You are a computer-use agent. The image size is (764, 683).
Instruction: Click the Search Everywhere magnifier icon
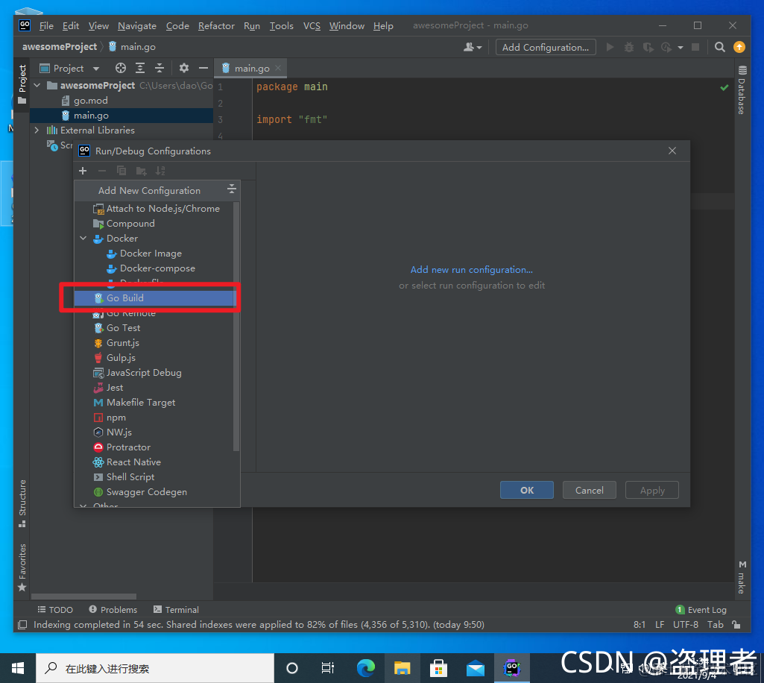point(719,47)
